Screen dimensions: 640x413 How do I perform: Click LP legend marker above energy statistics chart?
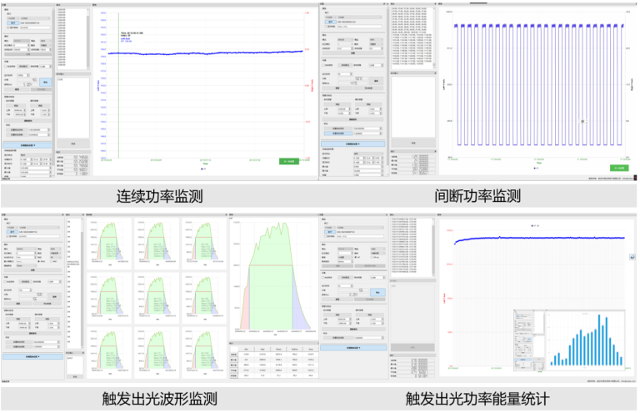click(x=534, y=225)
